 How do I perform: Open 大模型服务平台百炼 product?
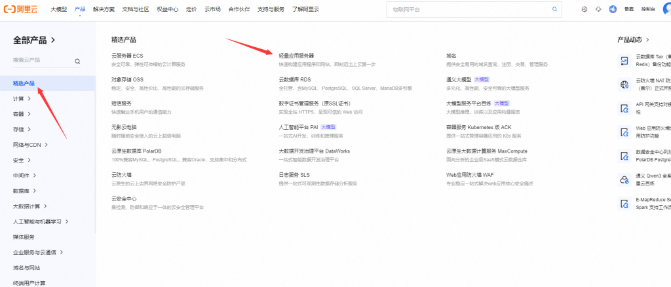point(469,104)
